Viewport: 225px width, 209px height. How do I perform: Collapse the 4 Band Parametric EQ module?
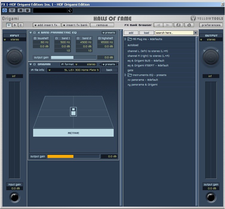pyautogui.click(x=30, y=33)
